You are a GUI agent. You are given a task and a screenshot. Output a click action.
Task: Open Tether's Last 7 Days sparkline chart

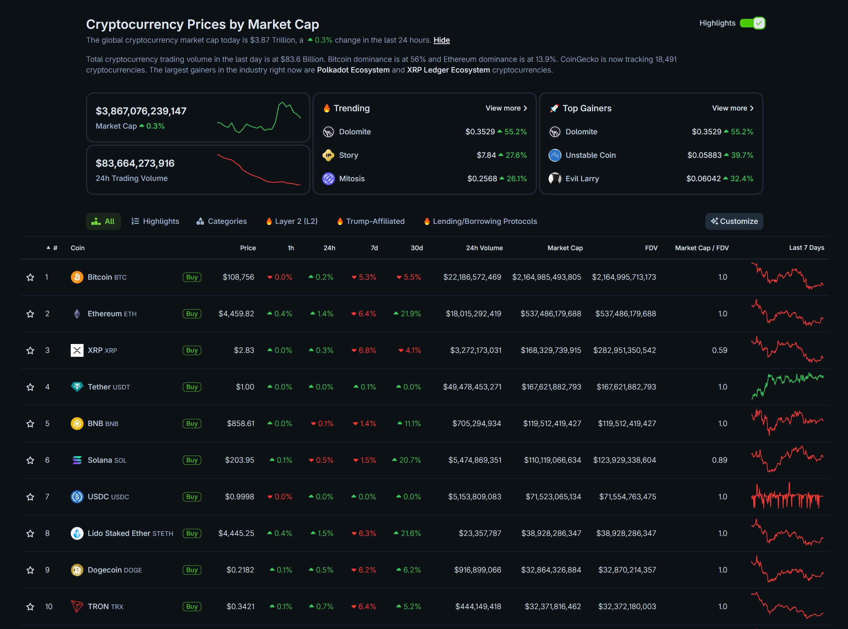point(787,386)
